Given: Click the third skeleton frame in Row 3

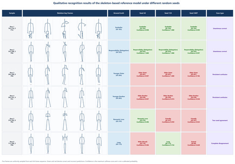Looking at the screenshot, I should (x=65, y=74).
